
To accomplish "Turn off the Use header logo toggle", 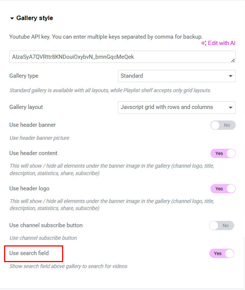I will coord(223,188).
